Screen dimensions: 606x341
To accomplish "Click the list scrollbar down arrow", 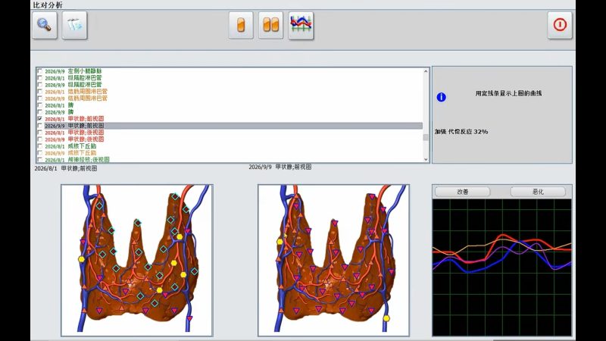I will click(x=426, y=159).
